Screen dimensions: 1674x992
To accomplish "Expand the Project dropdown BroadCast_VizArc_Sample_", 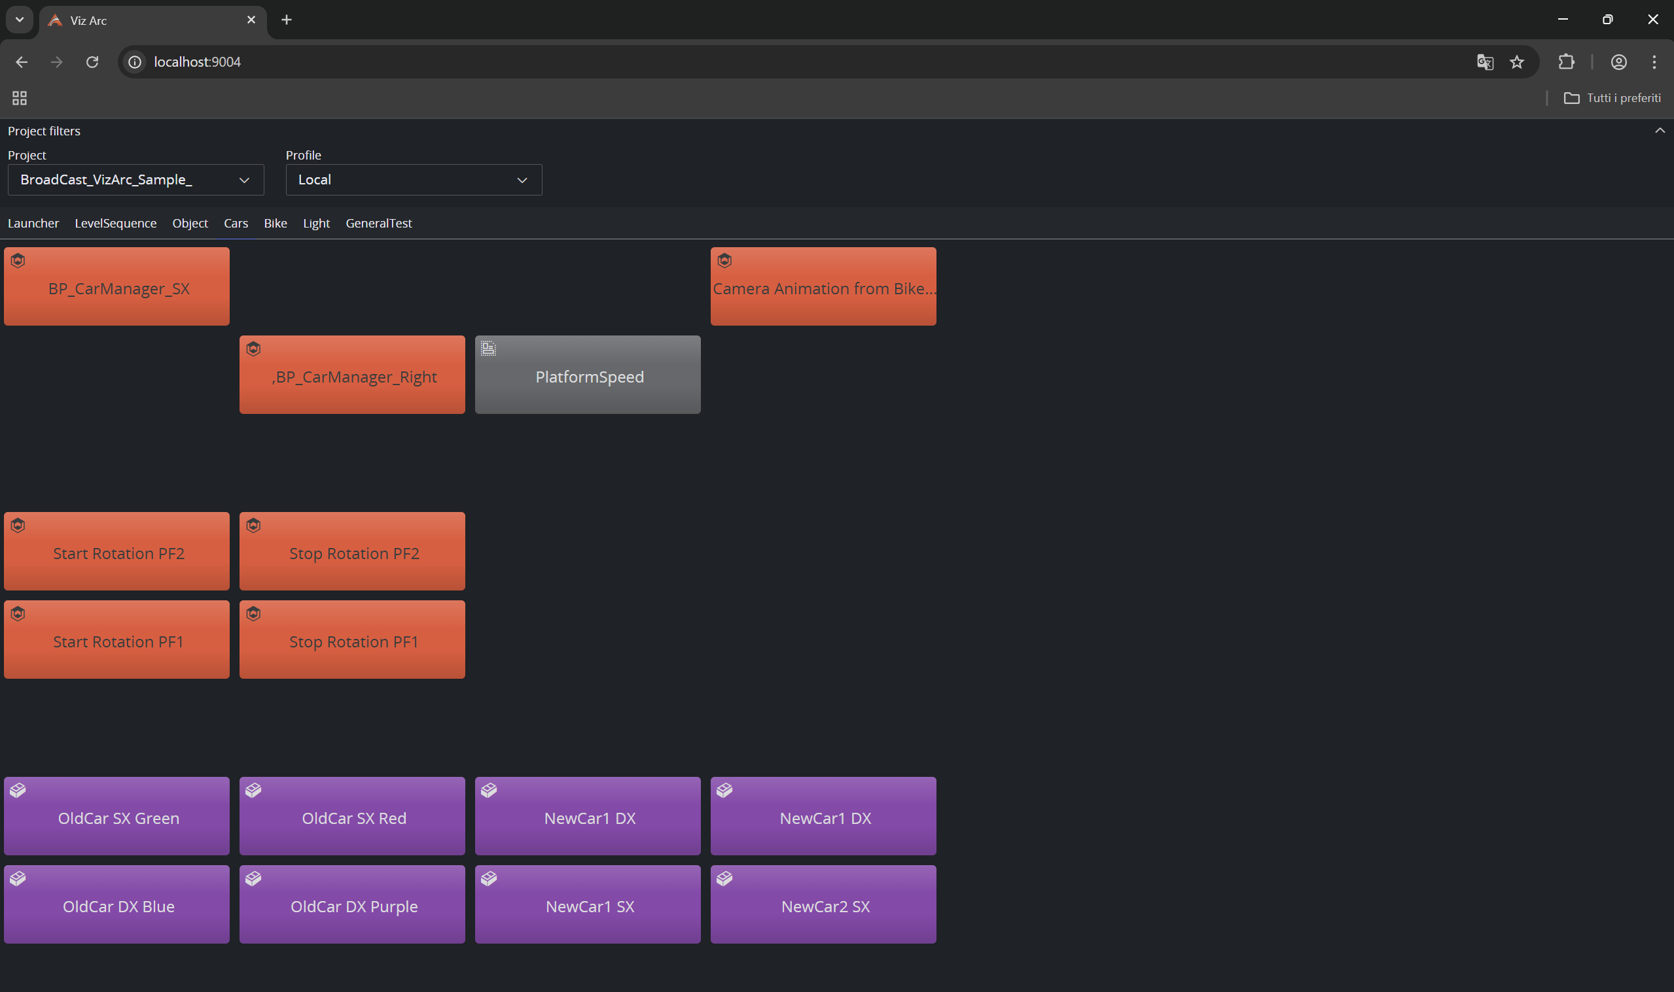I will coord(135,180).
